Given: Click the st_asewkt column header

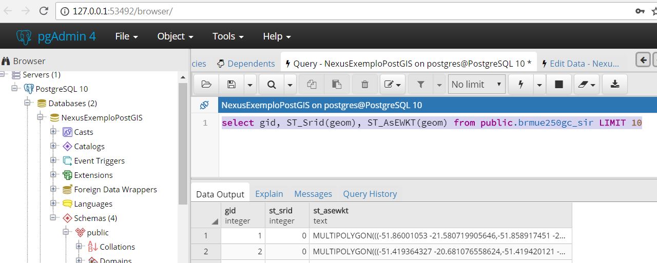Looking at the screenshot, I should coord(440,215).
